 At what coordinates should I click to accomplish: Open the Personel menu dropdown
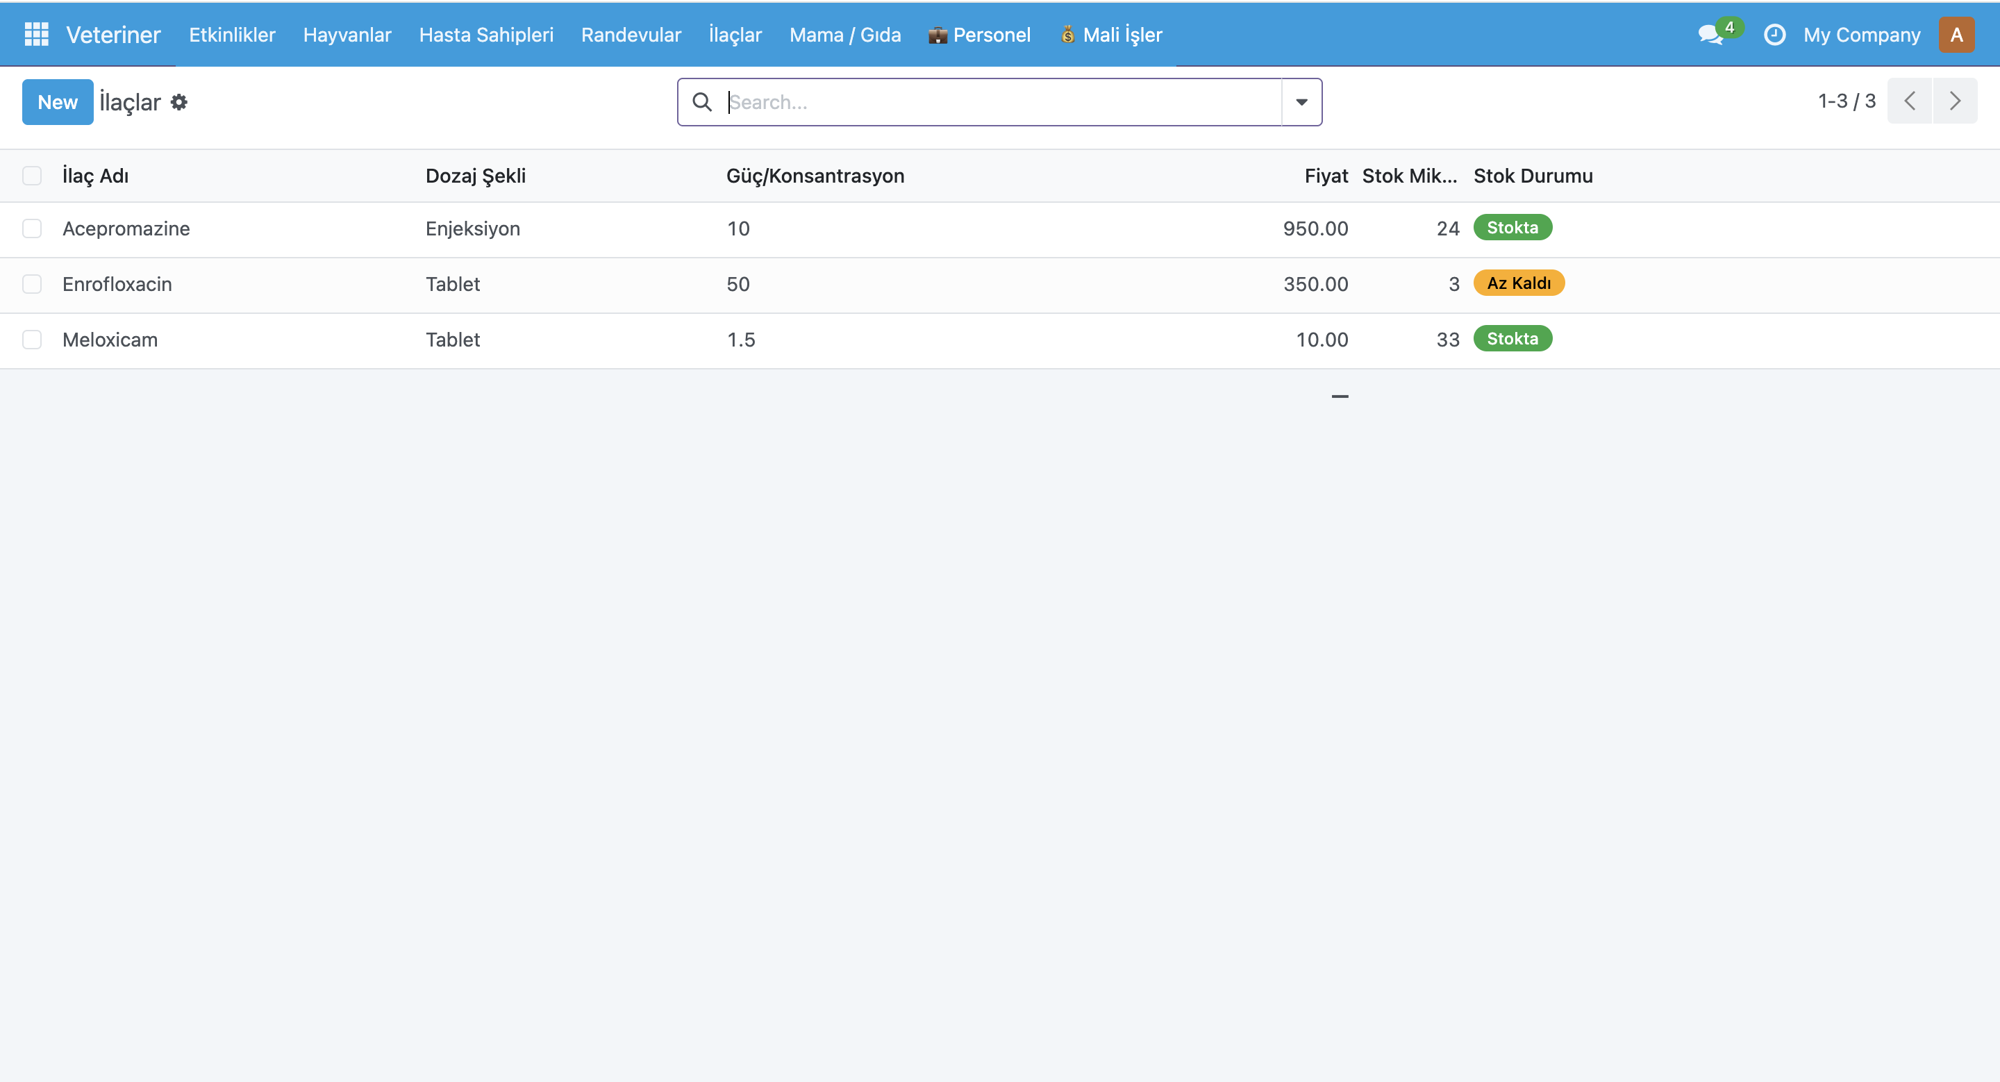pos(980,35)
